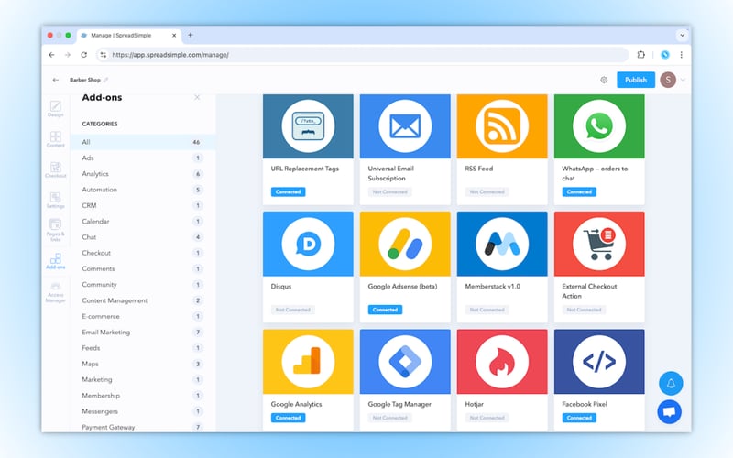The height and width of the screenshot is (458, 733).
Task: Go back using the app back arrow
Action: click(x=56, y=80)
